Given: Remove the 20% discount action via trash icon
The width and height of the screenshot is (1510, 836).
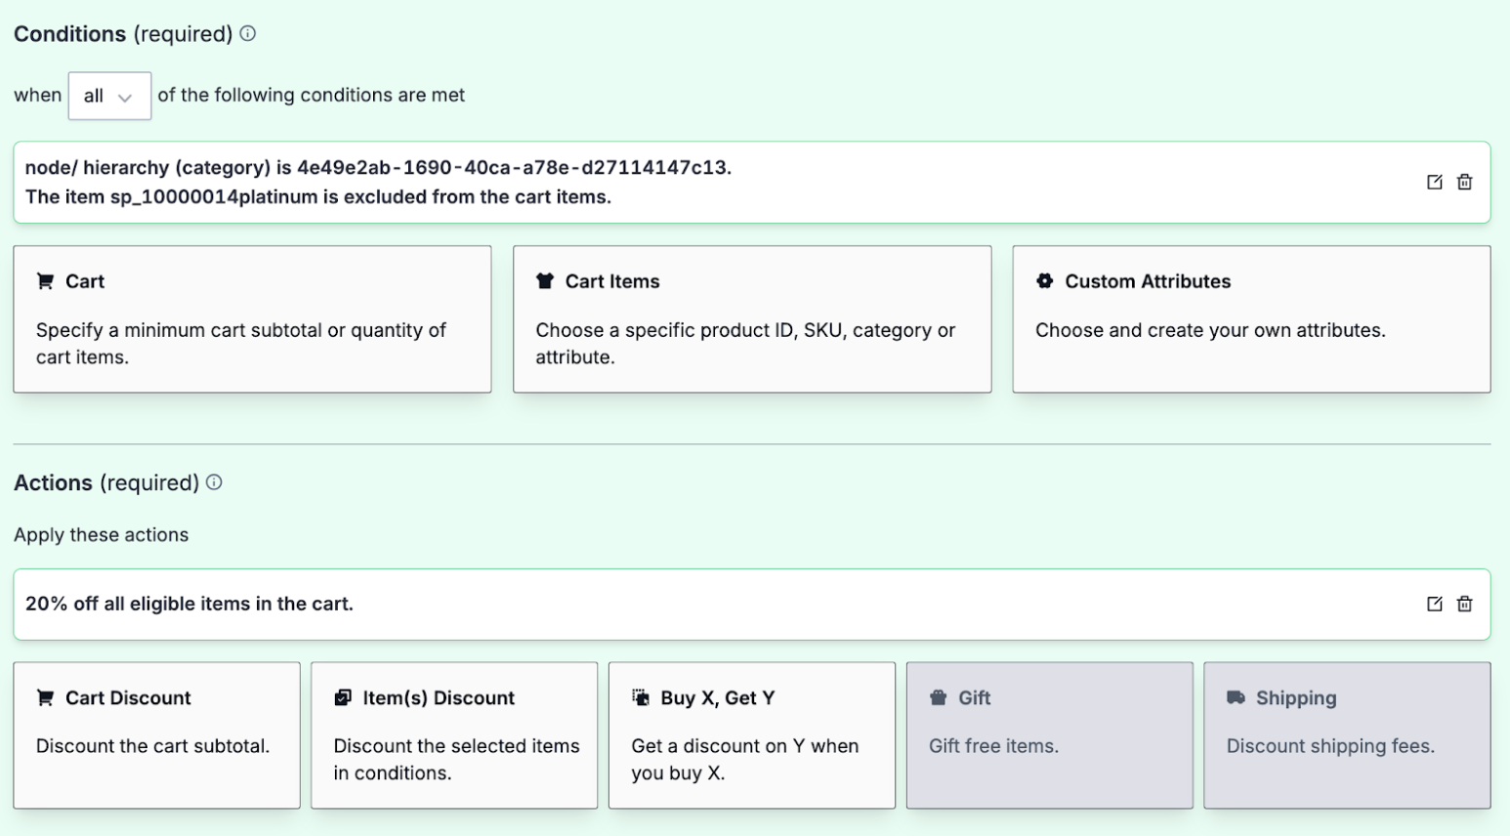Looking at the screenshot, I should pyautogui.click(x=1464, y=604).
